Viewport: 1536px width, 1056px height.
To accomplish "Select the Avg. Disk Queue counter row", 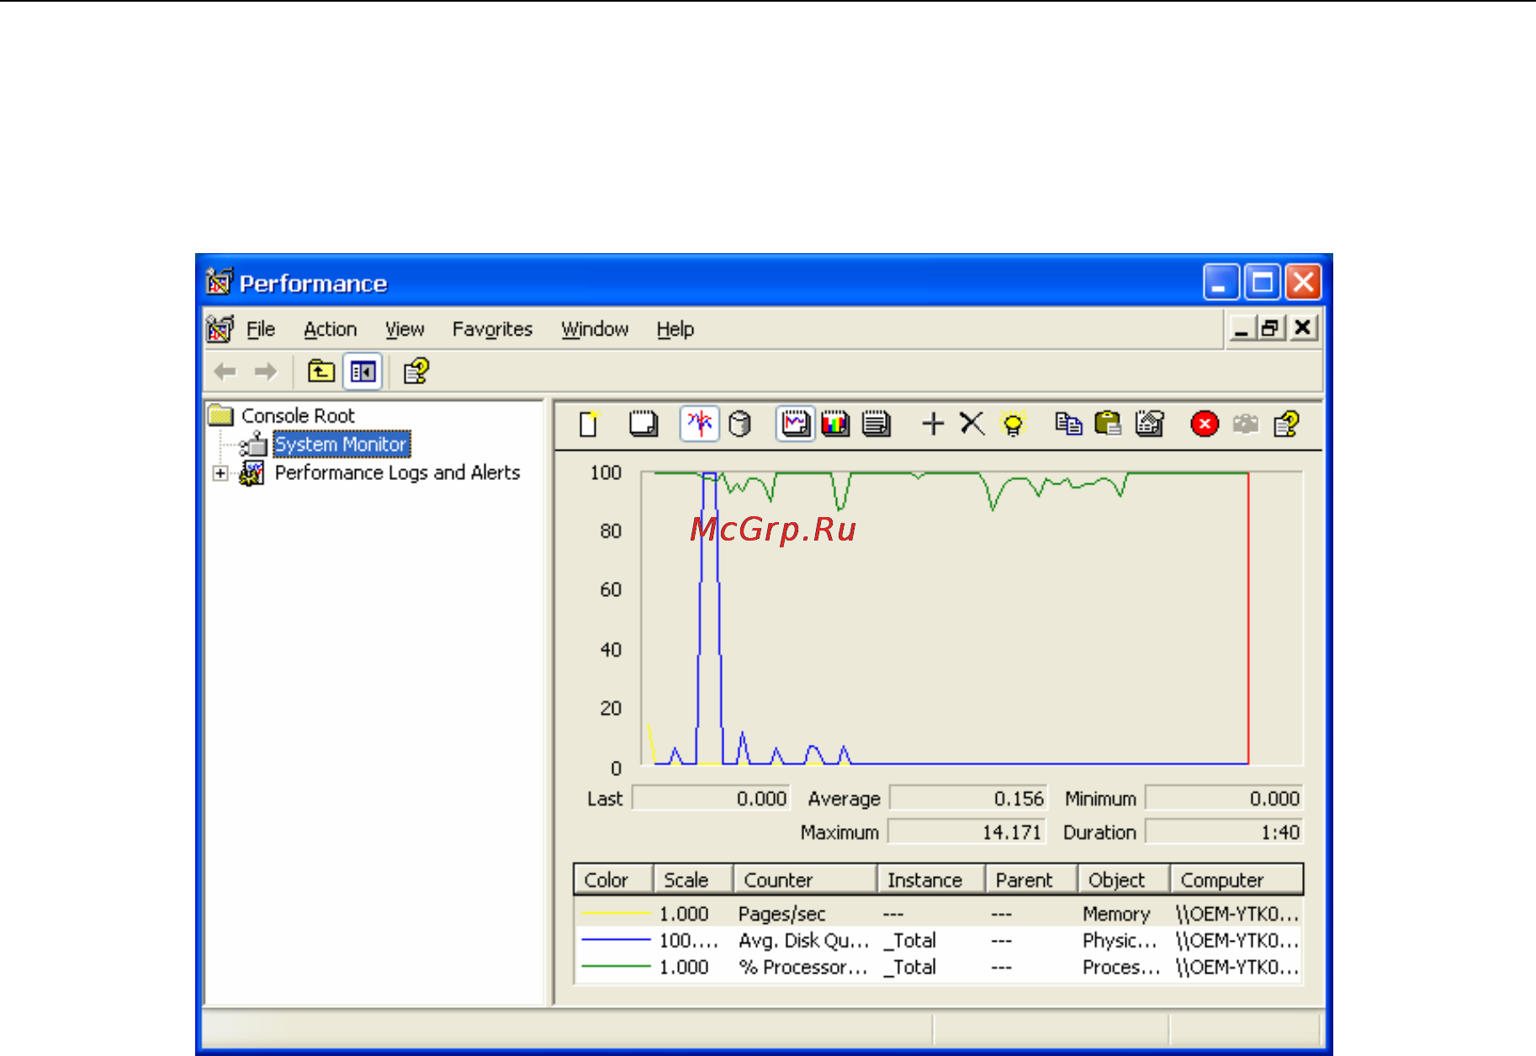I will [939, 940].
